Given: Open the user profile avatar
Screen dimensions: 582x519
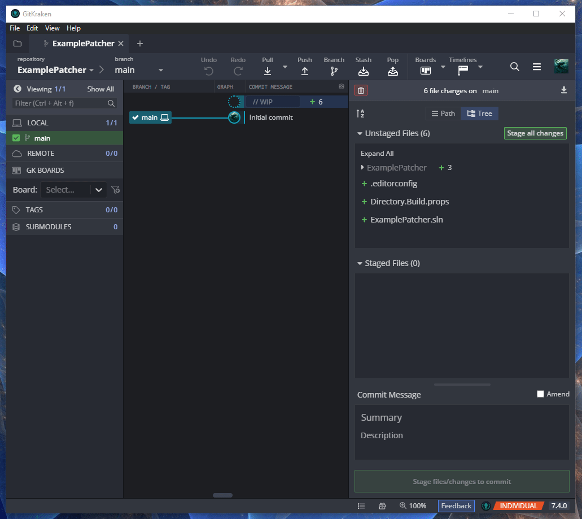Looking at the screenshot, I should click(561, 67).
